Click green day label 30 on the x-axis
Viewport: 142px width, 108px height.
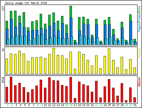(x=131, y=105)
